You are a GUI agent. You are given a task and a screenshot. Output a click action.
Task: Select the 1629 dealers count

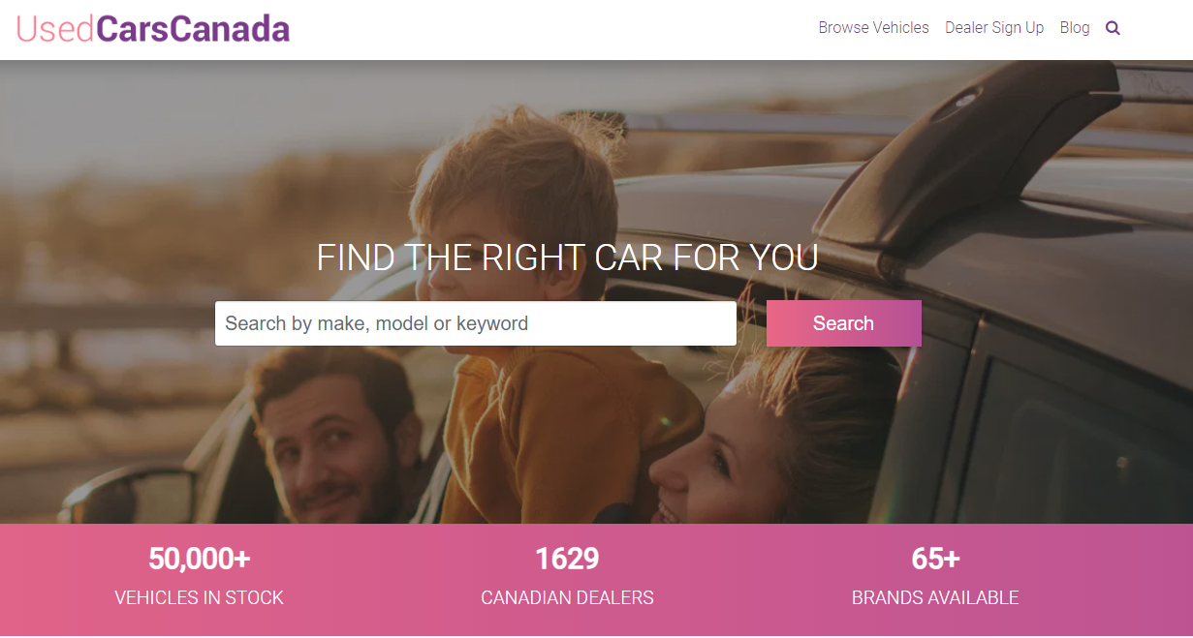click(567, 559)
